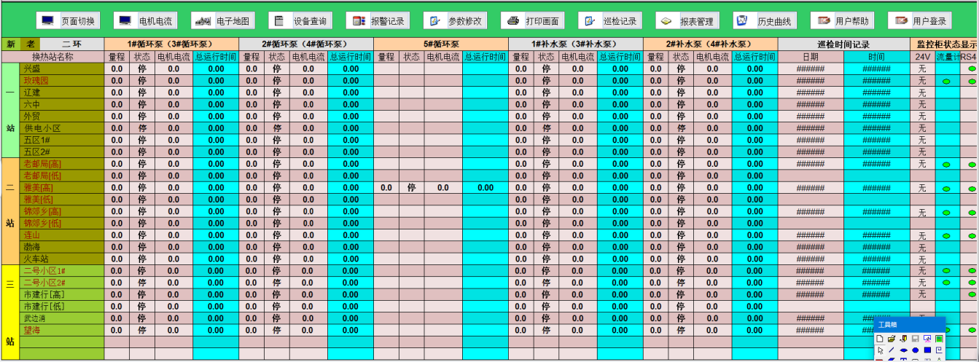
Task: Click the 打印画面 print screen button
Action: coord(533,21)
